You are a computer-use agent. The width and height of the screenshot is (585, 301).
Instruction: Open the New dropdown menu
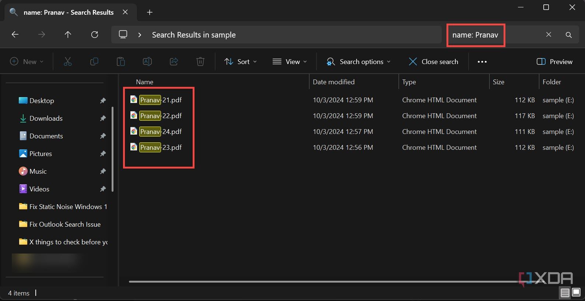point(27,62)
